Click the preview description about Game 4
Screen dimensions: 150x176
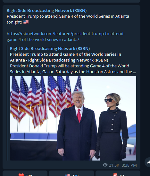coord(73,69)
